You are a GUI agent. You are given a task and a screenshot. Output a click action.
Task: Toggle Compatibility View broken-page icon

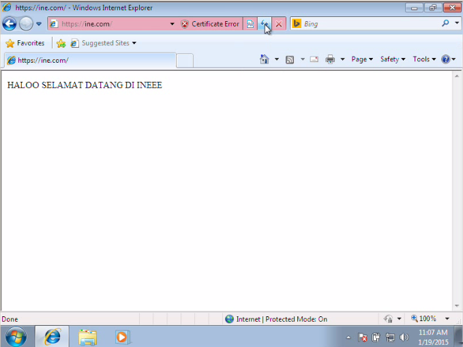250,24
